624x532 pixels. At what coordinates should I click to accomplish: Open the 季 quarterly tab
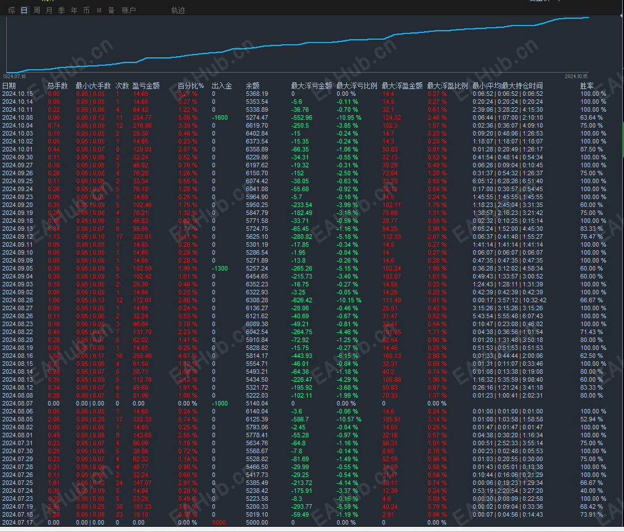click(x=62, y=10)
